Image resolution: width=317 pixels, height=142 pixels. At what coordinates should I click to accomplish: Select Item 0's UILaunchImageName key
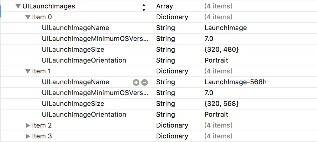pyautogui.click(x=76, y=28)
